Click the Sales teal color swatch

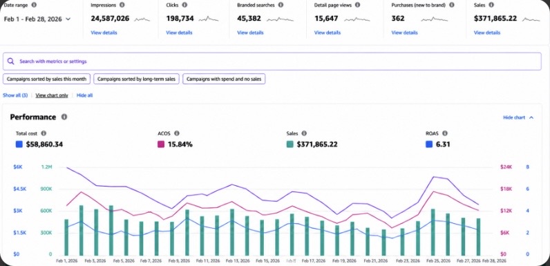tap(290, 144)
